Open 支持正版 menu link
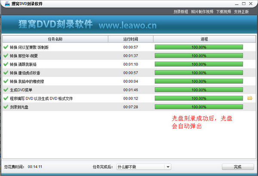 241,12
